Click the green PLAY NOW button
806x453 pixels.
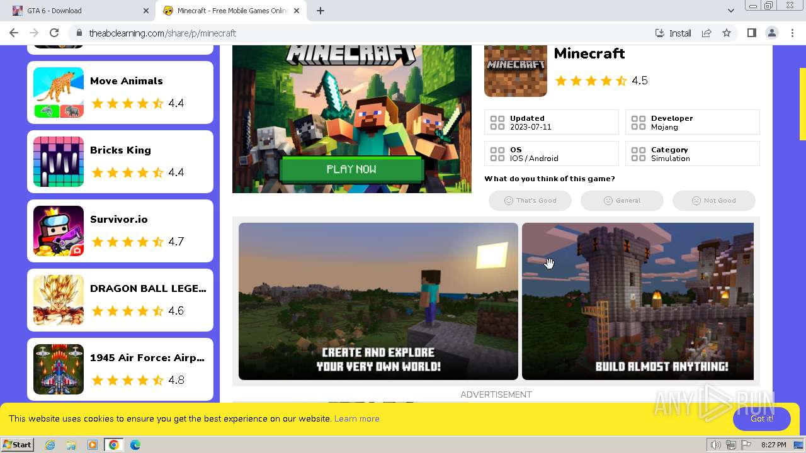point(351,169)
